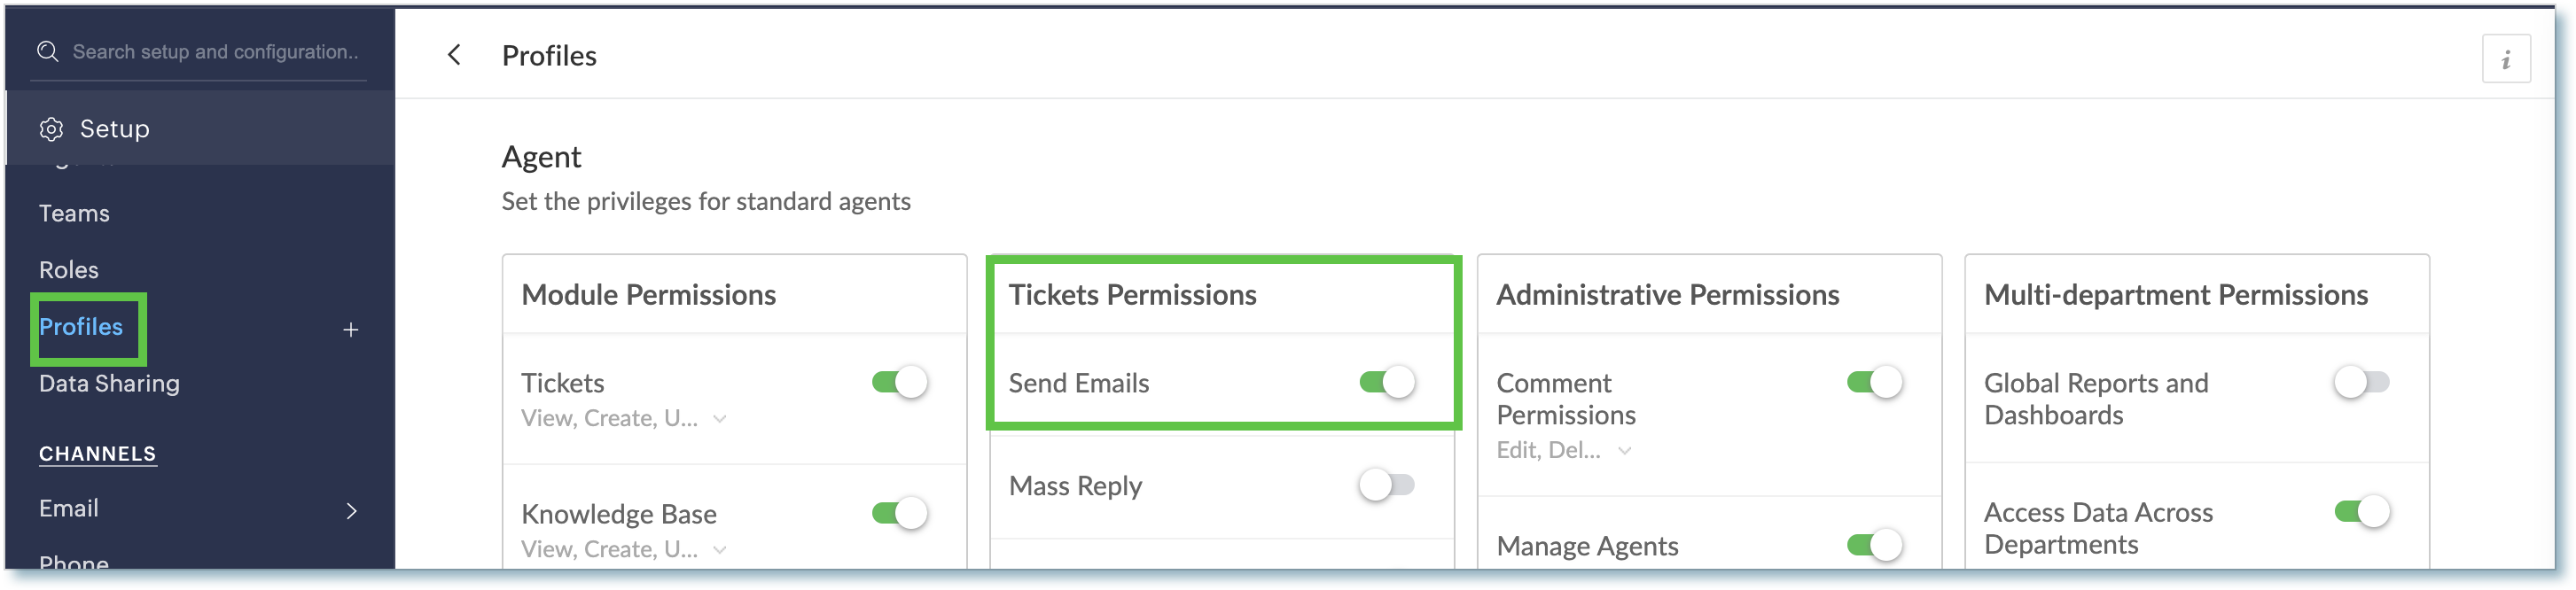Click the search magnifier icon

(x=47, y=51)
